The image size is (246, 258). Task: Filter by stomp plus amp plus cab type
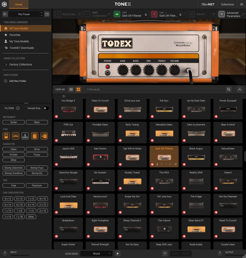(x=44, y=136)
